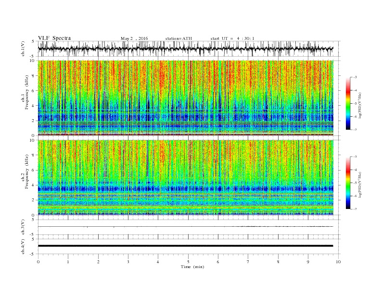The image size is (381, 294).
Task: Click the "4" kHz tick on ch.1 spectrogram
Action: pos(33,106)
